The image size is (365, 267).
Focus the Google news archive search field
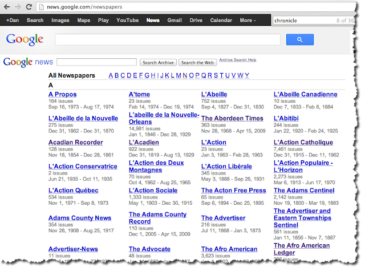96,62
